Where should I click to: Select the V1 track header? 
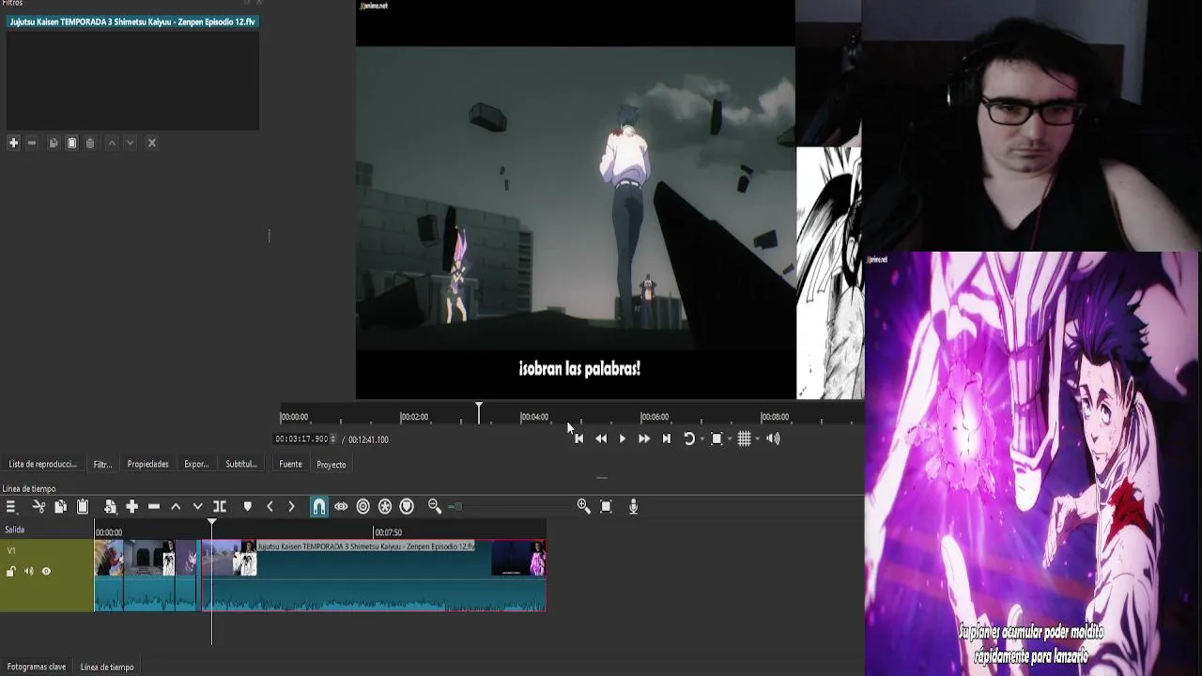pyautogui.click(x=47, y=576)
